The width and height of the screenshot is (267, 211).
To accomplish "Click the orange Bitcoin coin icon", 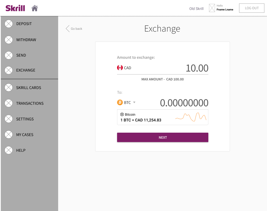I will point(120,102).
